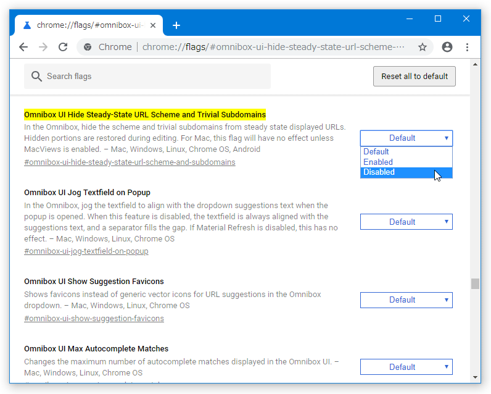Open the profile avatar menu

[447, 47]
